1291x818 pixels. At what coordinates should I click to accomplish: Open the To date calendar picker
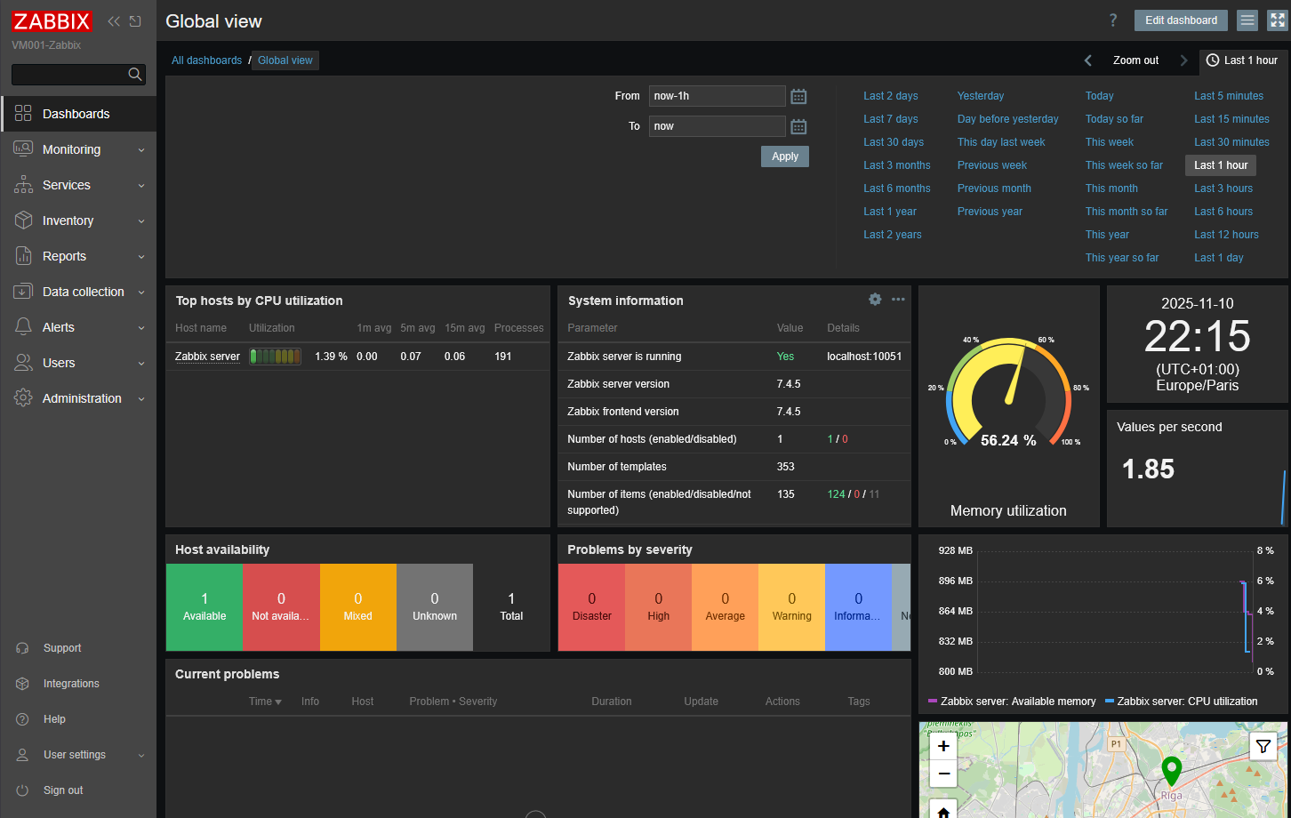pyautogui.click(x=798, y=126)
